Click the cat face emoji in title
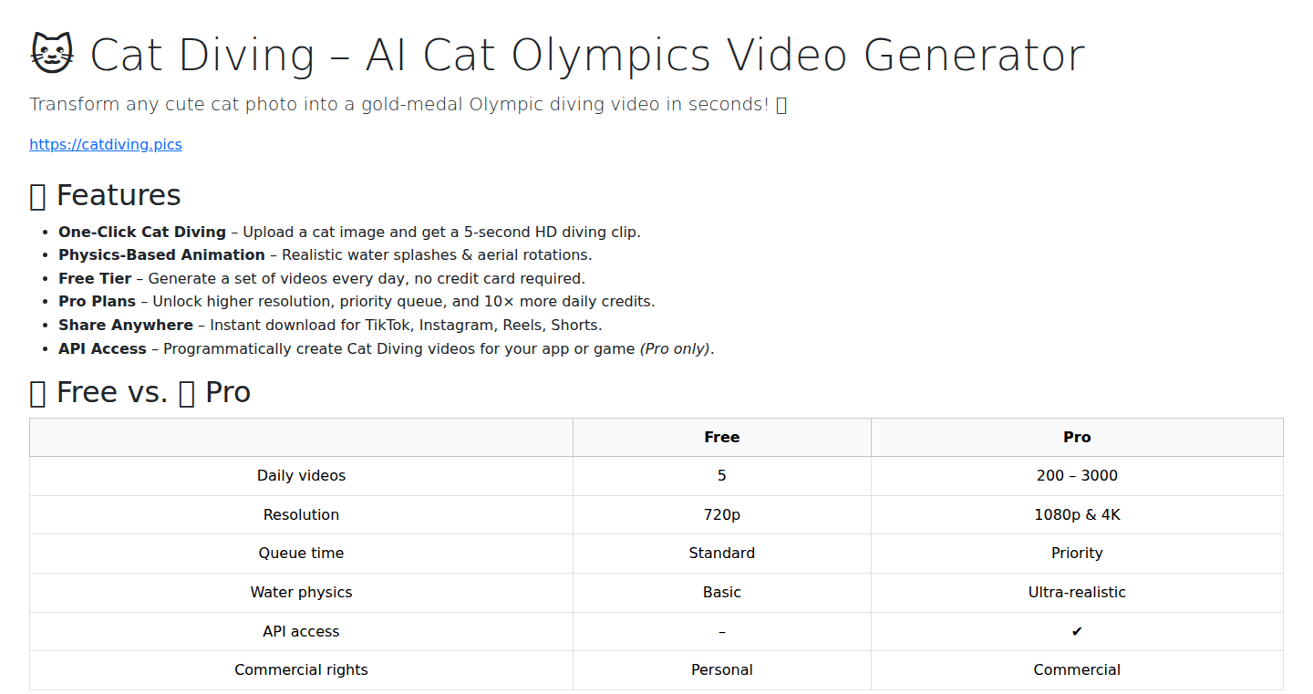The width and height of the screenshot is (1313, 694). click(53, 54)
